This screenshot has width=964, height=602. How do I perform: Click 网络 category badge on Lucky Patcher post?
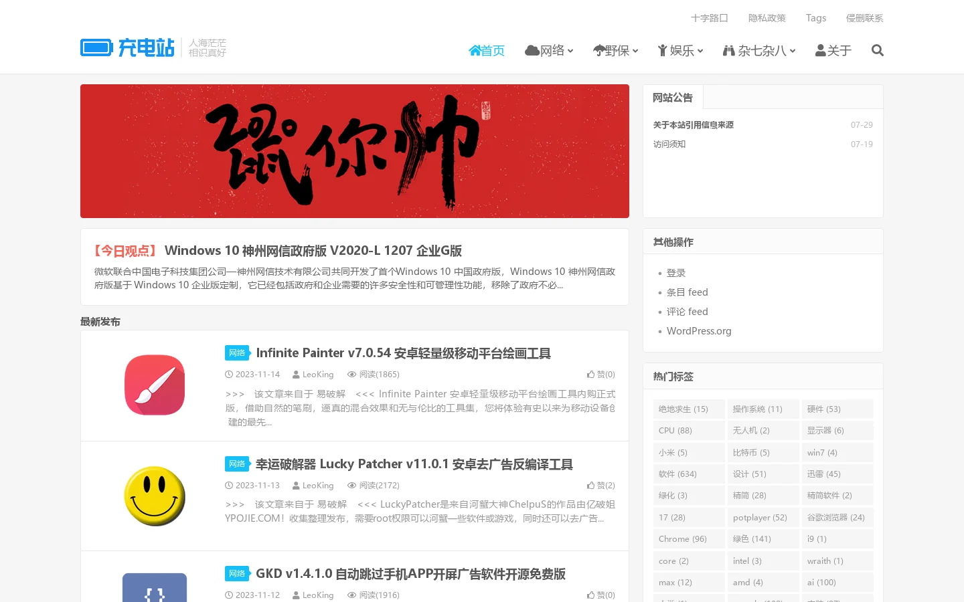click(x=237, y=464)
